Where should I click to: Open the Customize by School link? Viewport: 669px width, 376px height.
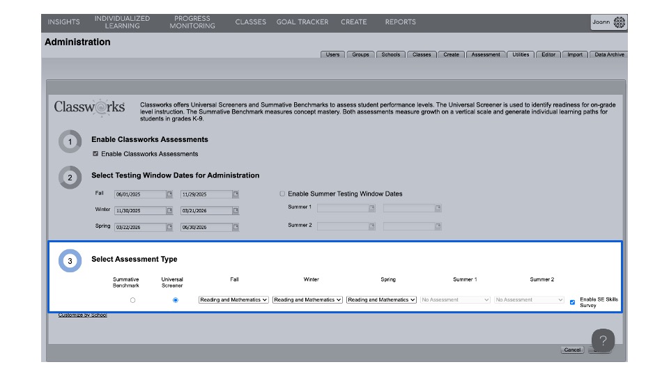82,315
